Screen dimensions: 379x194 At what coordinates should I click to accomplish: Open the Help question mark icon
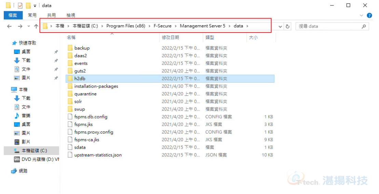coord(369,15)
